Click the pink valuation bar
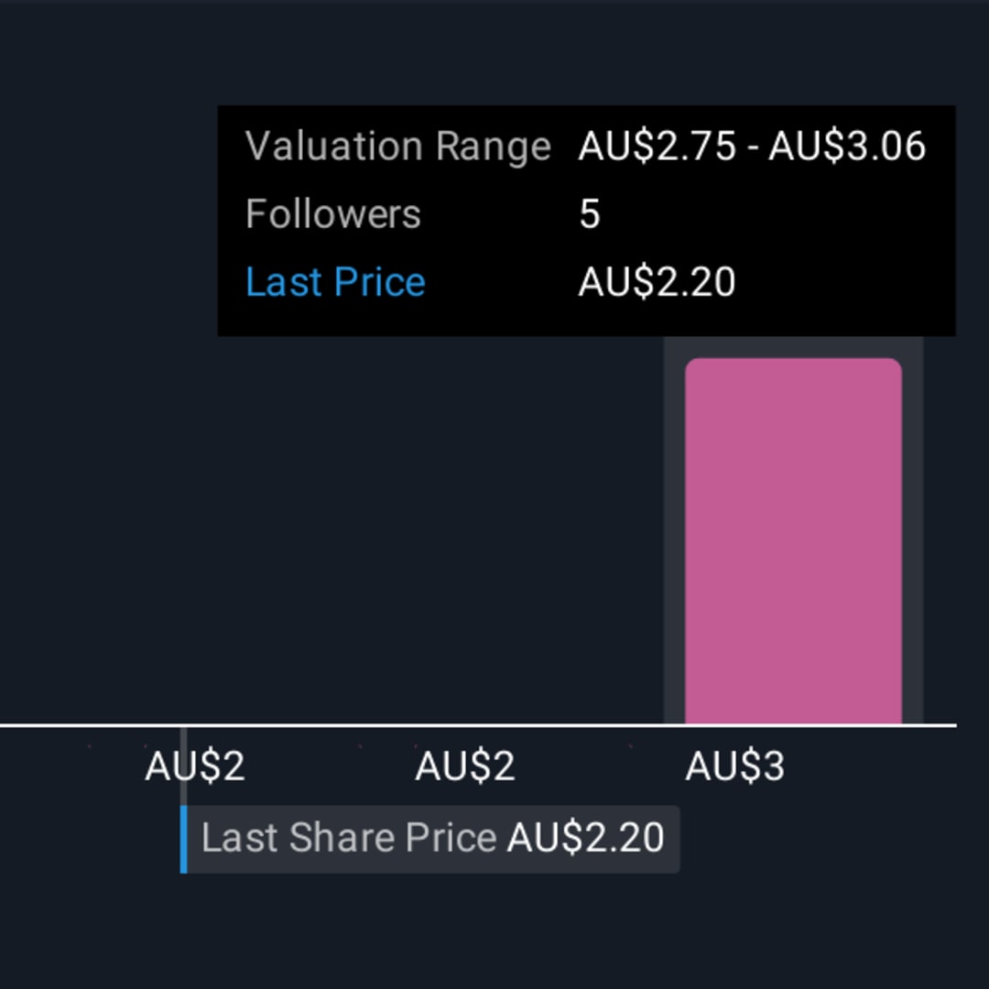Image resolution: width=989 pixels, height=989 pixels. click(x=793, y=541)
